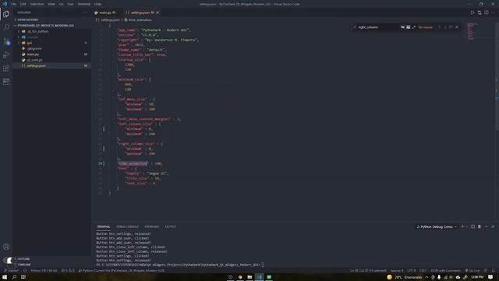Open File Explorer from taskbar
Viewport: 499px width, 281px height.
249,277
